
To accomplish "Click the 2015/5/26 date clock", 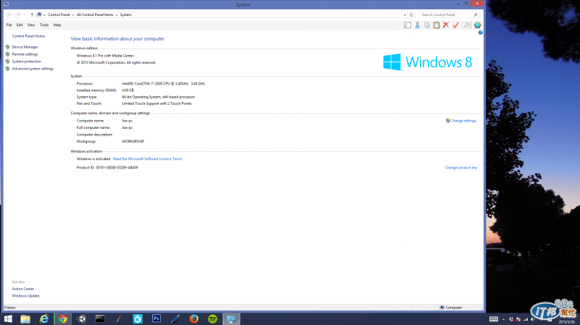I will tap(566, 322).
